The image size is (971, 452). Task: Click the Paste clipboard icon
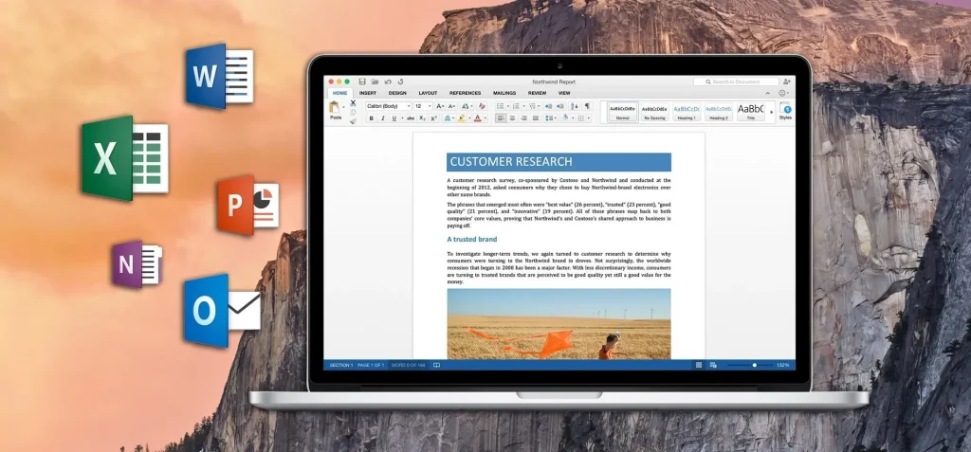click(x=335, y=110)
